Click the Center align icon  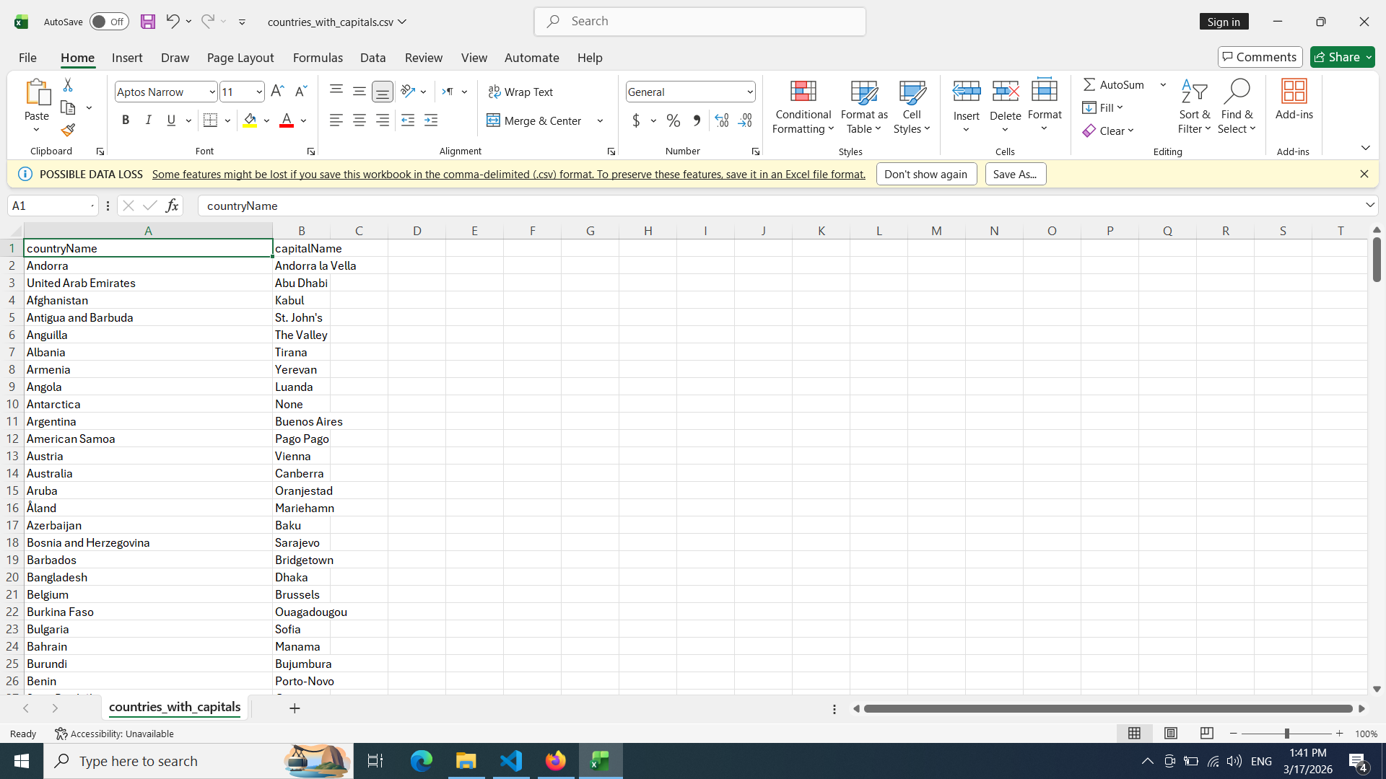(x=359, y=120)
